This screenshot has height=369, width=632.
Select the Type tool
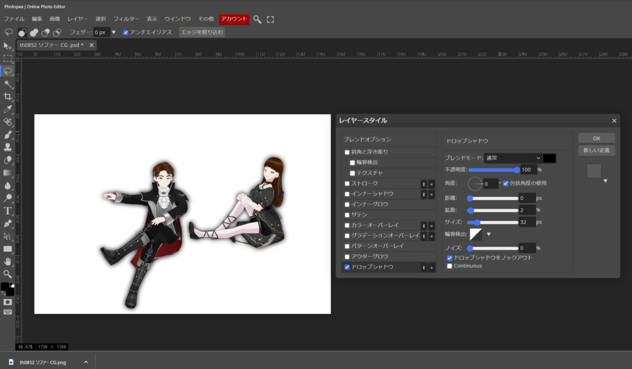[x=7, y=211]
